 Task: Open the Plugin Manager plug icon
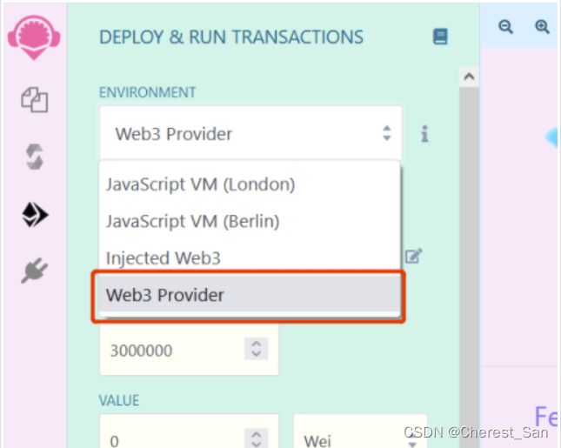[34, 271]
